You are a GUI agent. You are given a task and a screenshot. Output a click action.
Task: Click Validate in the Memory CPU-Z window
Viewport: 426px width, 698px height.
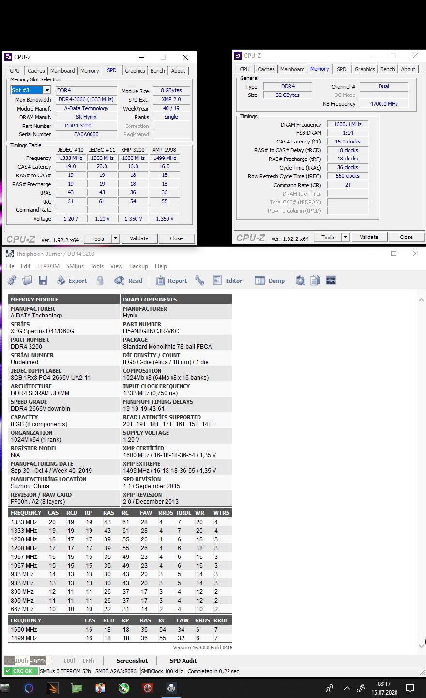(369, 237)
